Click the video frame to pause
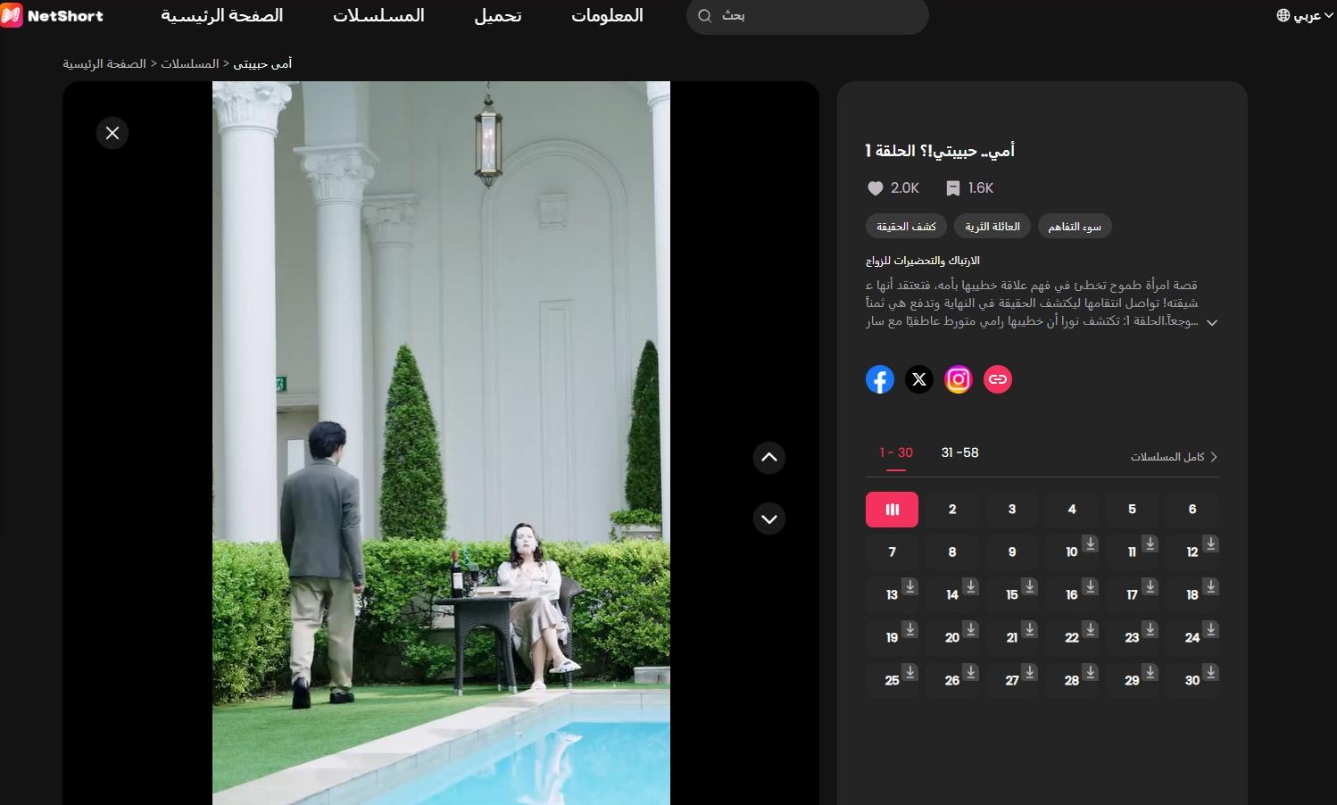Screen dimensions: 1337x805 (441, 443)
